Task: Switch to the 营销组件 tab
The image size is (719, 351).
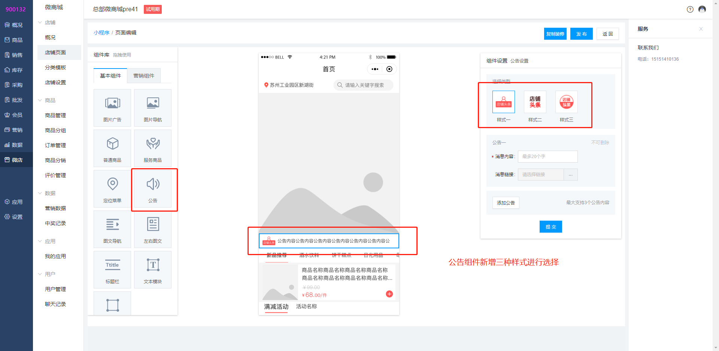Action: [x=144, y=76]
